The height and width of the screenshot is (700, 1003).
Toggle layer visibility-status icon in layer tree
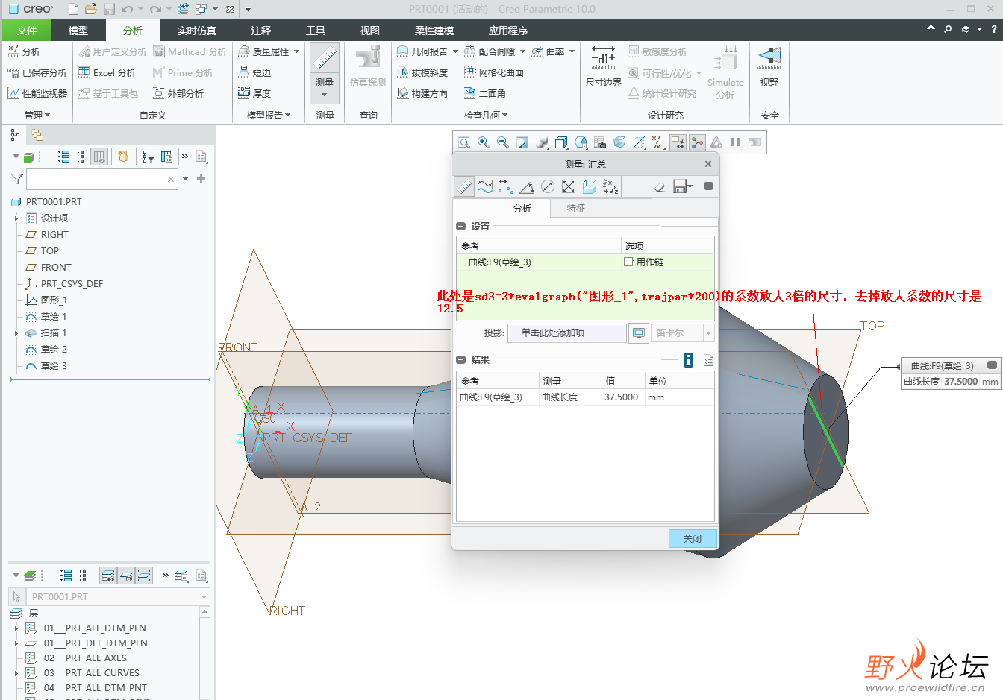click(108, 576)
